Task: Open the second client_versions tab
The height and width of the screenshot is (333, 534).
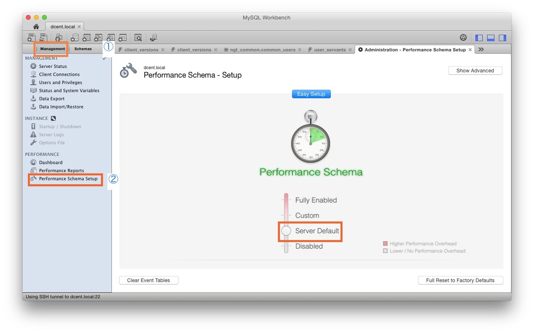Action: pyautogui.click(x=194, y=50)
